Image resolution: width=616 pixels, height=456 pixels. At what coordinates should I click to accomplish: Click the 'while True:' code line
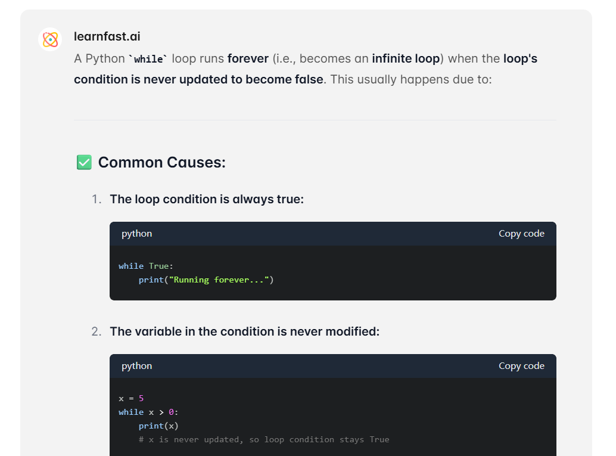point(146,266)
